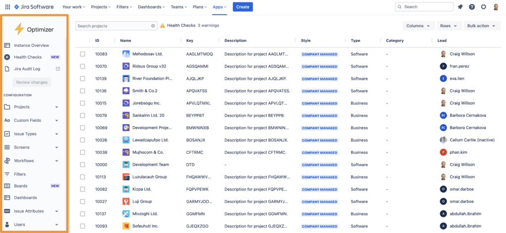The image size is (506, 233).
Task: Click the Optimizer lightning bolt logo
Action: (19, 29)
